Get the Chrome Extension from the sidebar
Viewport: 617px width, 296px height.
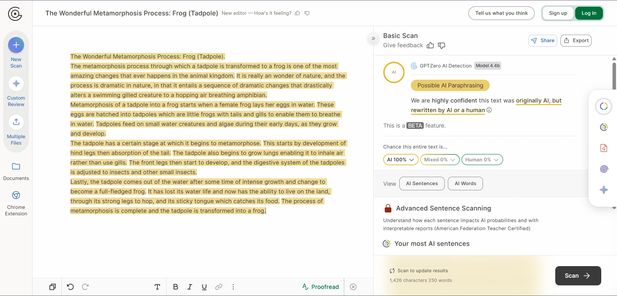click(16, 195)
